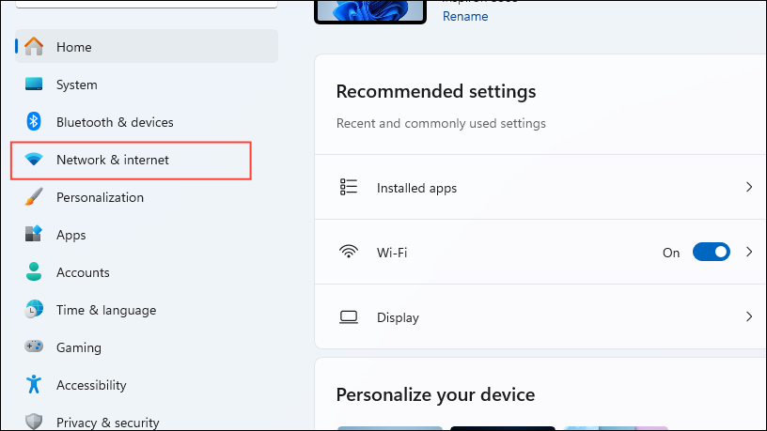Open Display settings via chevron arrow
The height and width of the screenshot is (431, 767).
coord(749,316)
